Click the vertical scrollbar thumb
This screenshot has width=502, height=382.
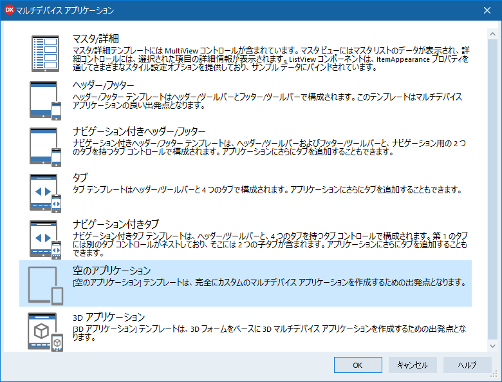(x=493, y=189)
